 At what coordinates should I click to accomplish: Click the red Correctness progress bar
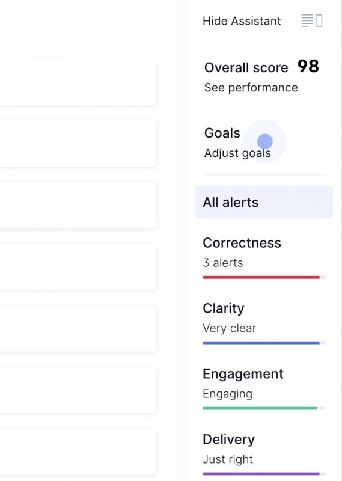coord(264,277)
